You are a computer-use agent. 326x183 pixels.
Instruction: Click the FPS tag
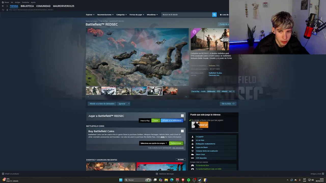click(x=218, y=91)
